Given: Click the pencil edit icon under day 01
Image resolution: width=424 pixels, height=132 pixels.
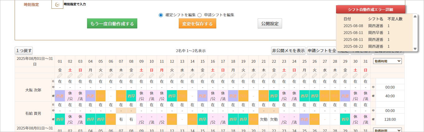Looking at the screenshot, I should coord(60,76).
